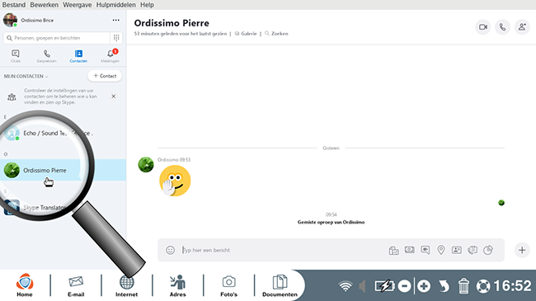Open the Internet app in bottom dock
The image size is (536, 301).
[126, 285]
